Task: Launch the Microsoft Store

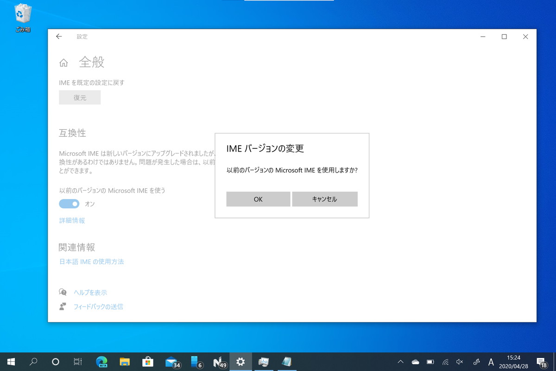Action: (x=148, y=361)
